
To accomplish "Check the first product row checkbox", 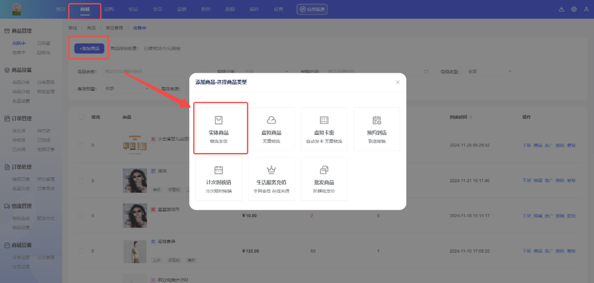I will pos(81,145).
